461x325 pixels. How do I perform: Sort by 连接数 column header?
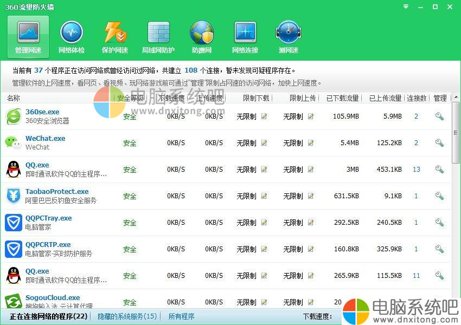point(417,98)
